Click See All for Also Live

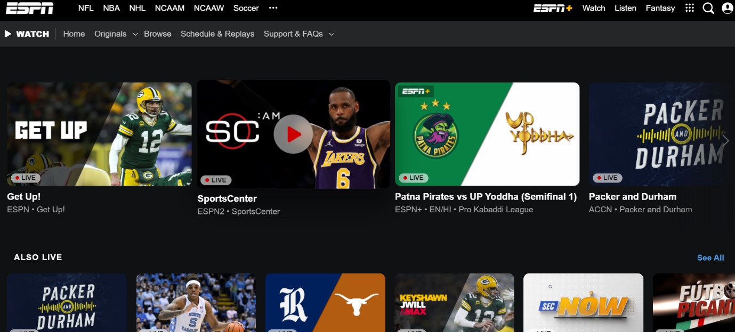pyautogui.click(x=710, y=258)
